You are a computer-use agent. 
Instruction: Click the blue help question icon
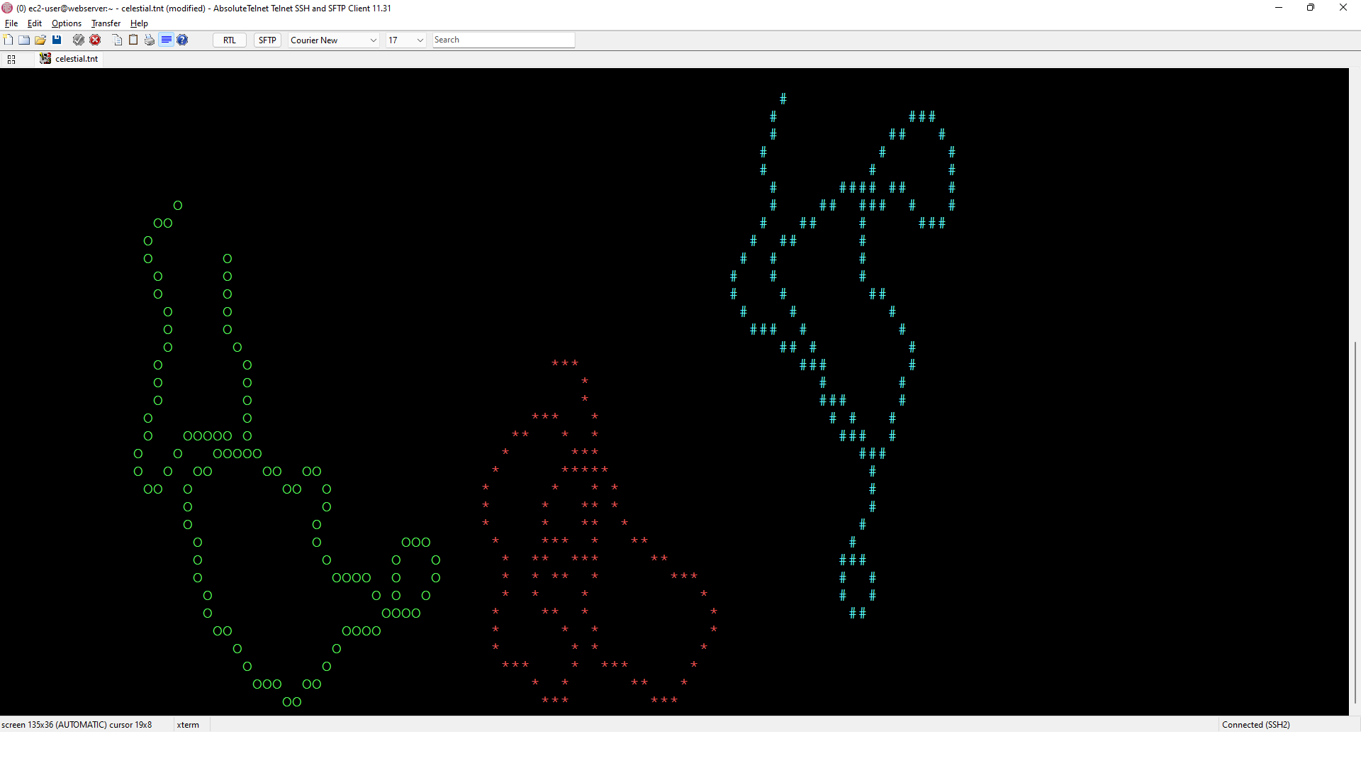coord(182,40)
